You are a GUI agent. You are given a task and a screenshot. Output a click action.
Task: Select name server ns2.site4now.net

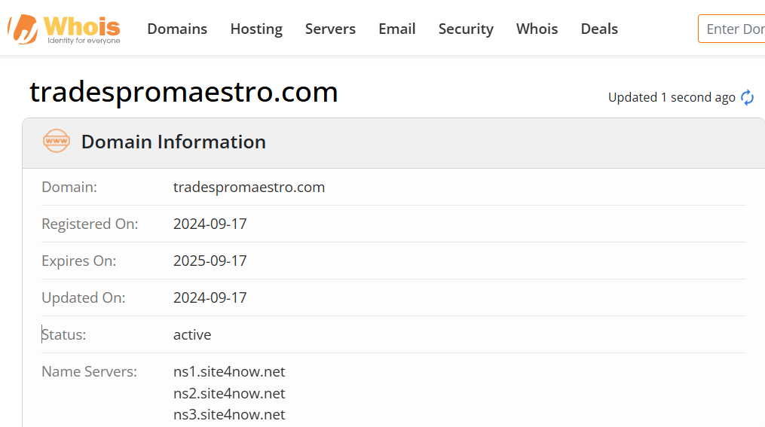pyautogui.click(x=229, y=393)
